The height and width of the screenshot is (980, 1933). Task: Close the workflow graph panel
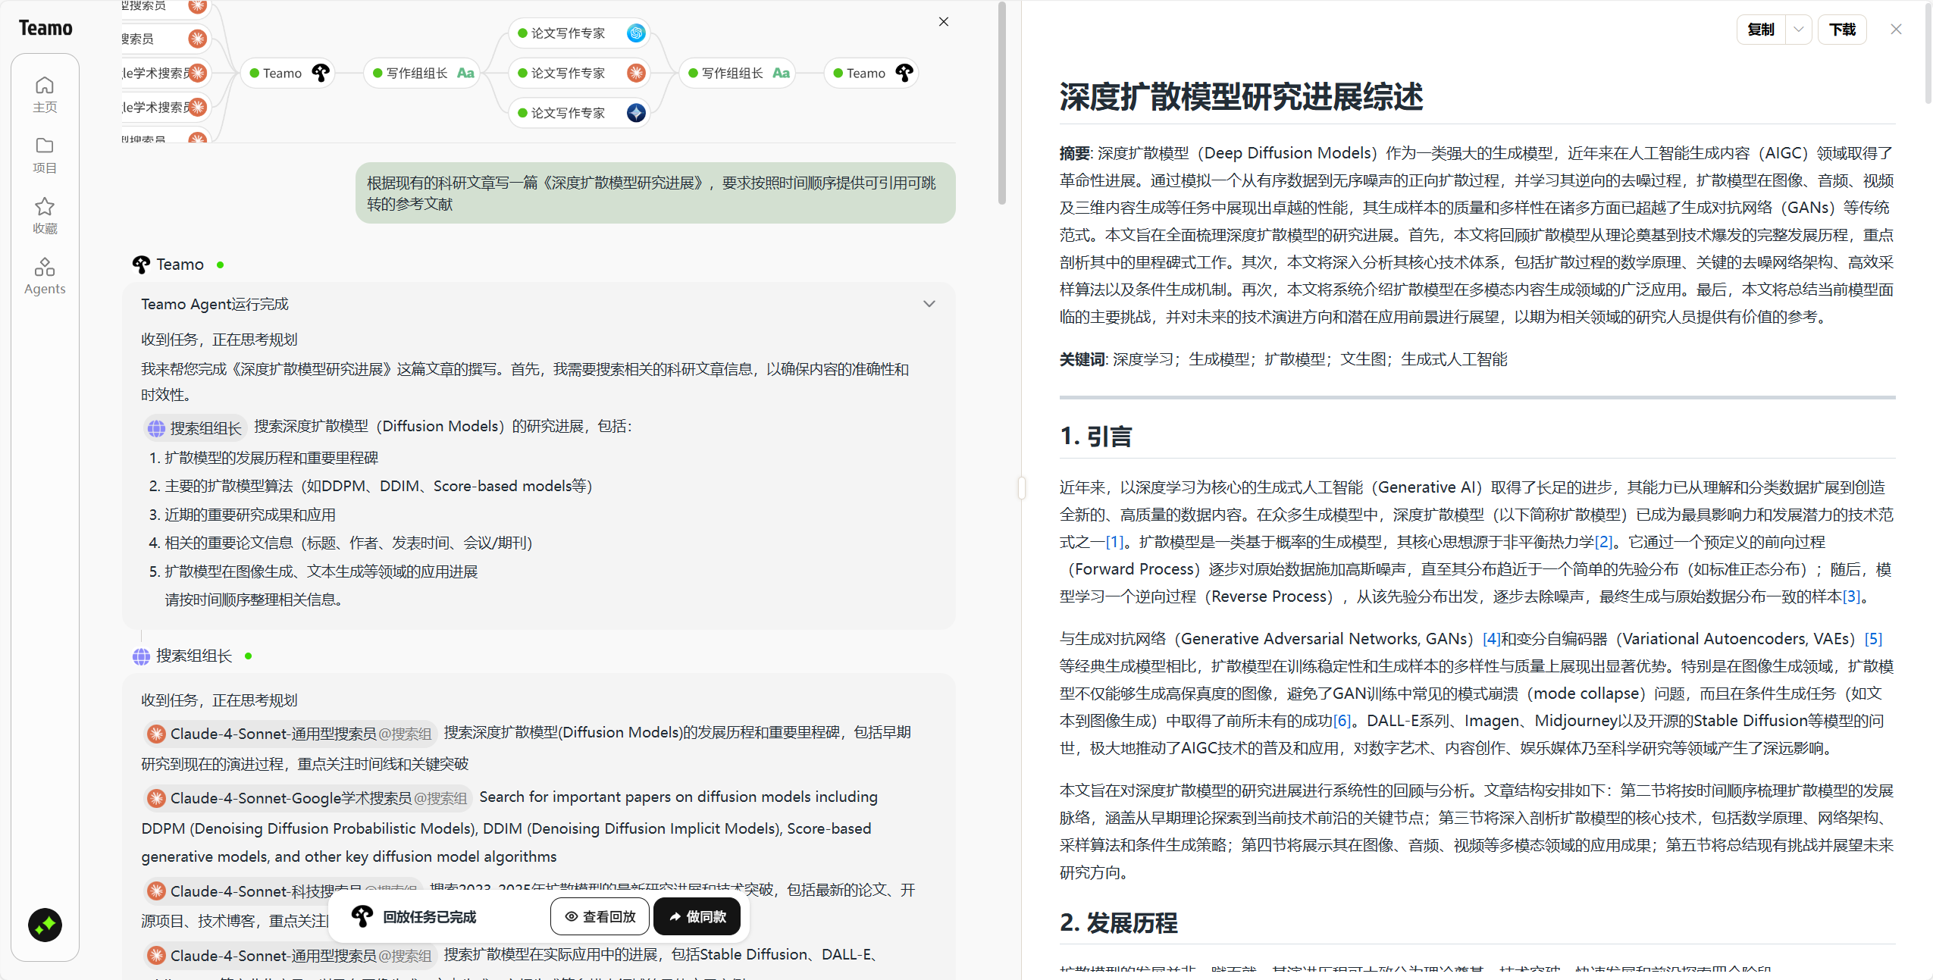(x=944, y=22)
